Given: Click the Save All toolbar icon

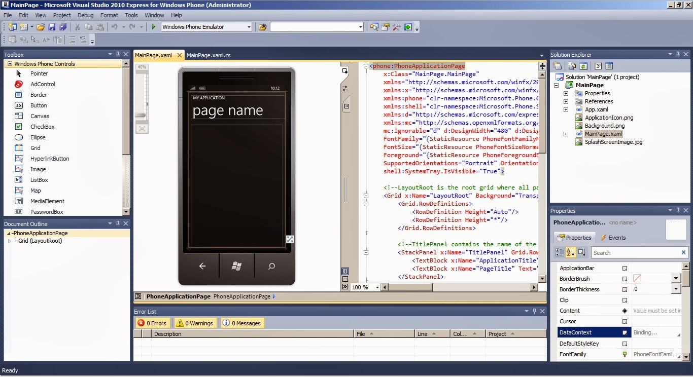Looking at the screenshot, I should tap(63, 27).
